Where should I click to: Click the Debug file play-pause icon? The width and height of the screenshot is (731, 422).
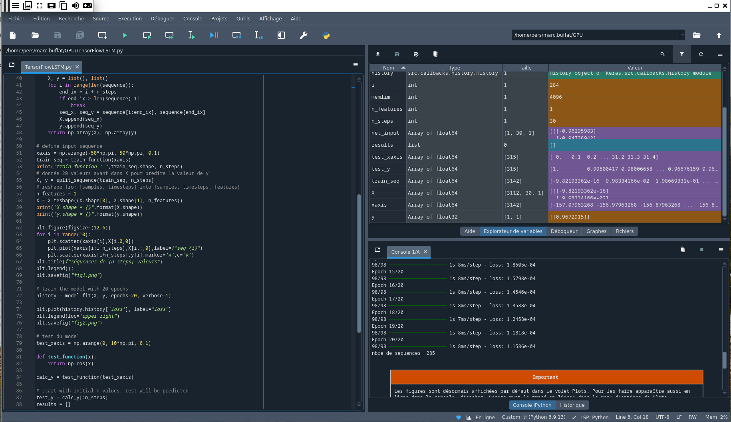(214, 36)
